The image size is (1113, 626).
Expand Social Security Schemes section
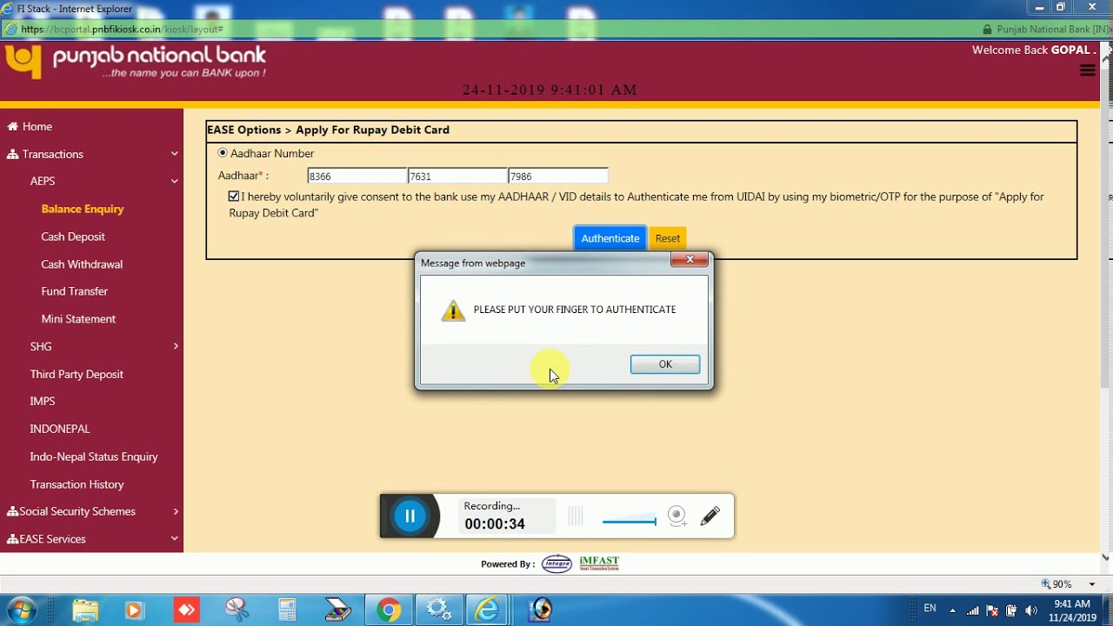[91, 511]
